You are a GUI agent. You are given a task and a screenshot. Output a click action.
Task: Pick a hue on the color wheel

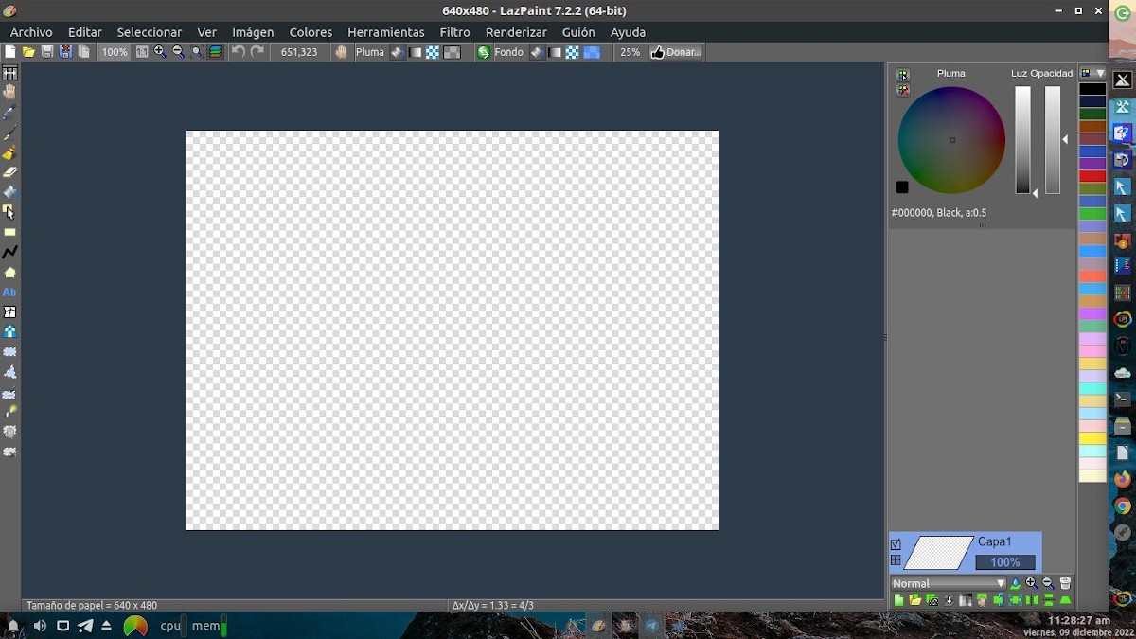(x=951, y=140)
